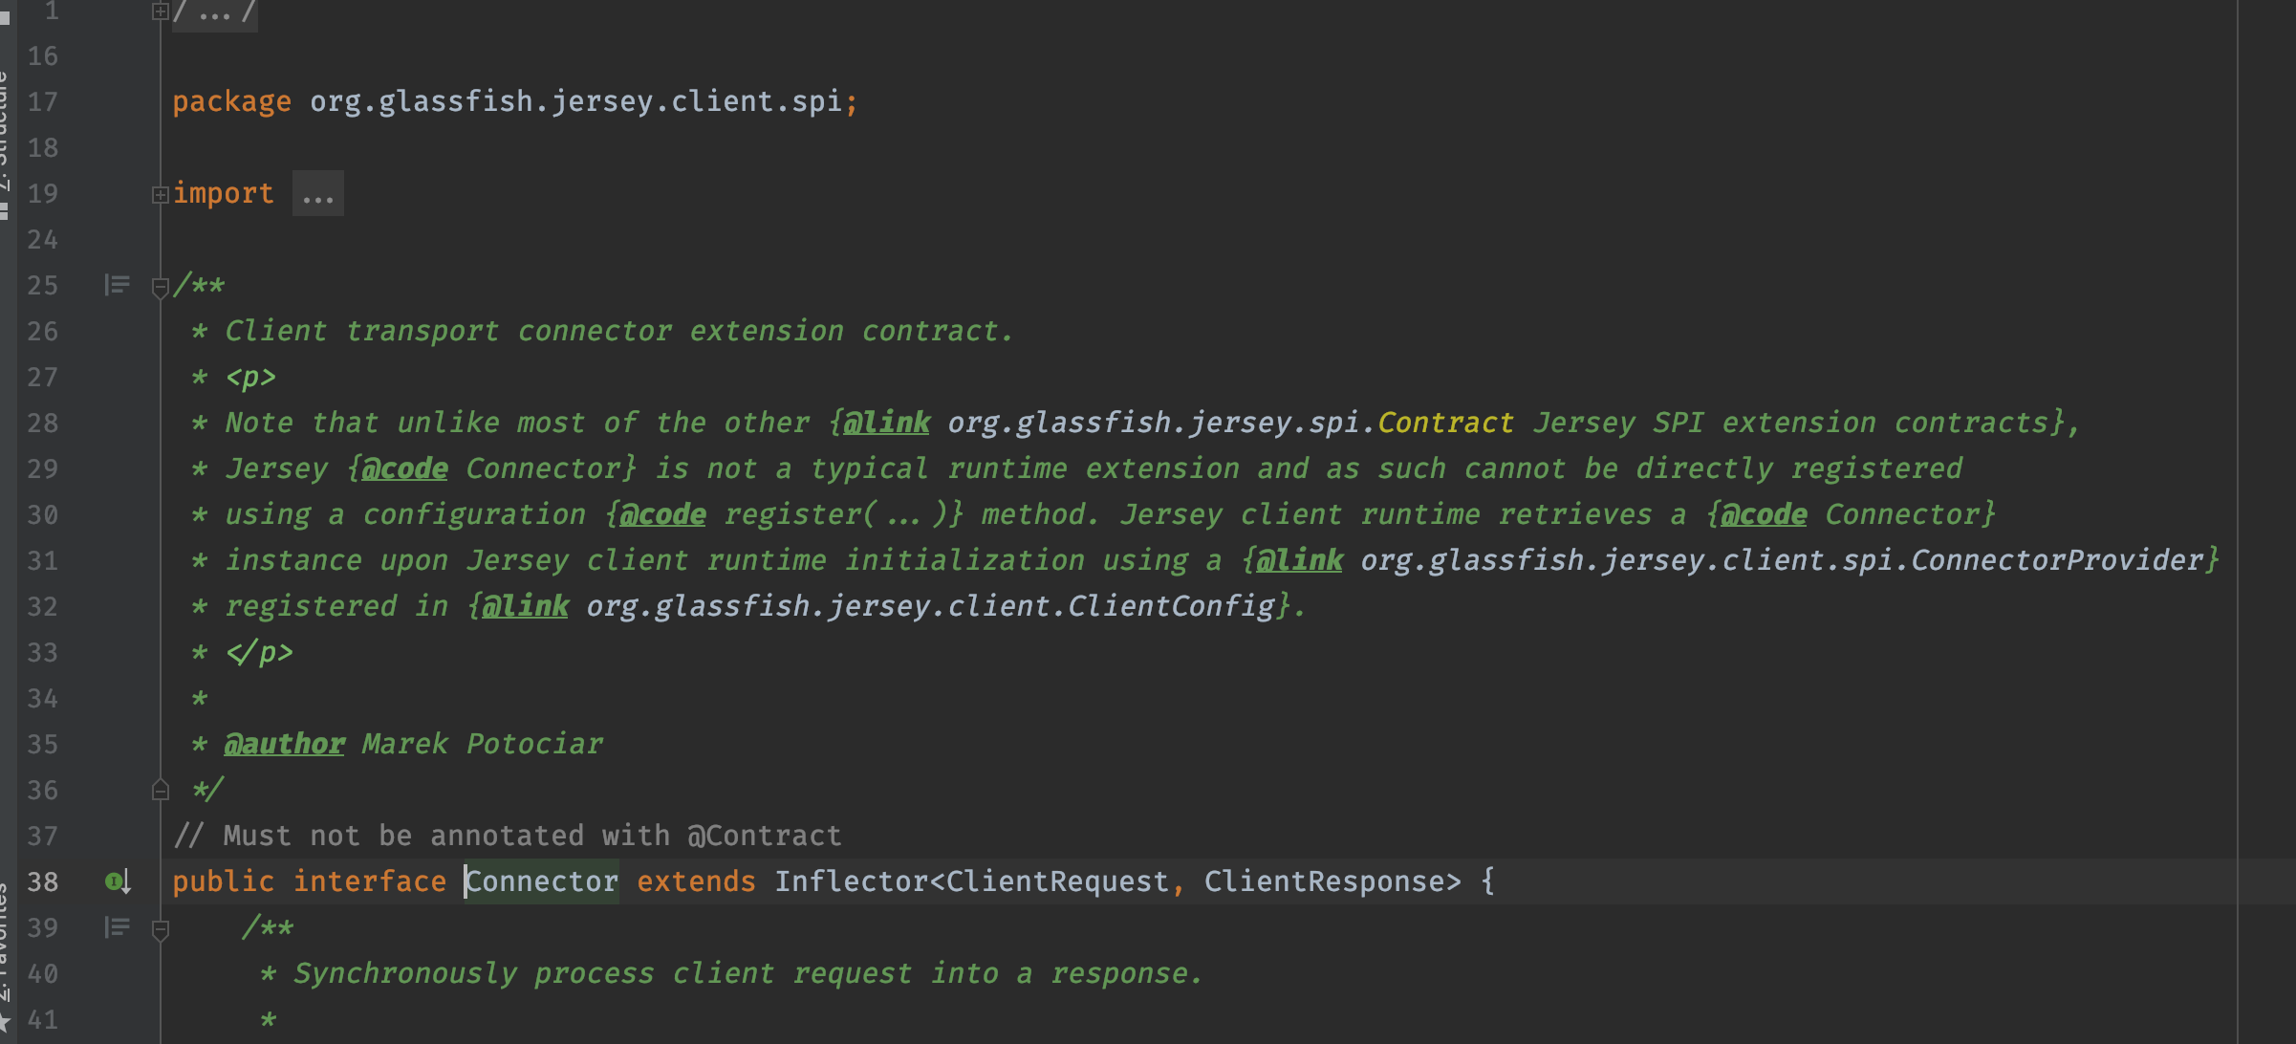Expand the collapsed import block fold marker
The height and width of the screenshot is (1044, 2296).
point(160,195)
